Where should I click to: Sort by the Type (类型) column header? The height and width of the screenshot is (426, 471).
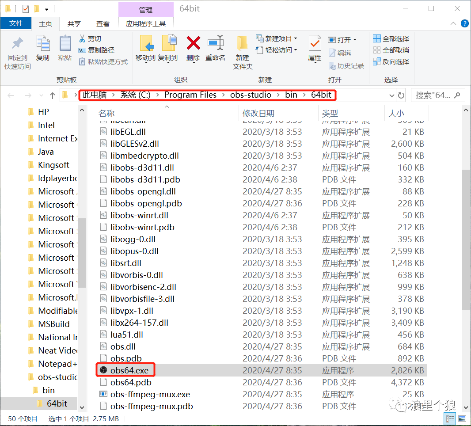pyautogui.click(x=330, y=113)
